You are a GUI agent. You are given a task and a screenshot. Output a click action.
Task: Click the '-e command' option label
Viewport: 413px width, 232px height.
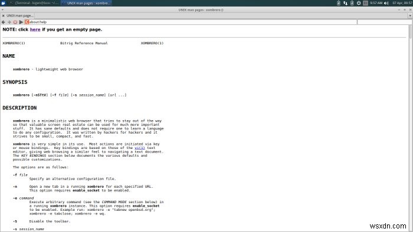click(x=24, y=198)
